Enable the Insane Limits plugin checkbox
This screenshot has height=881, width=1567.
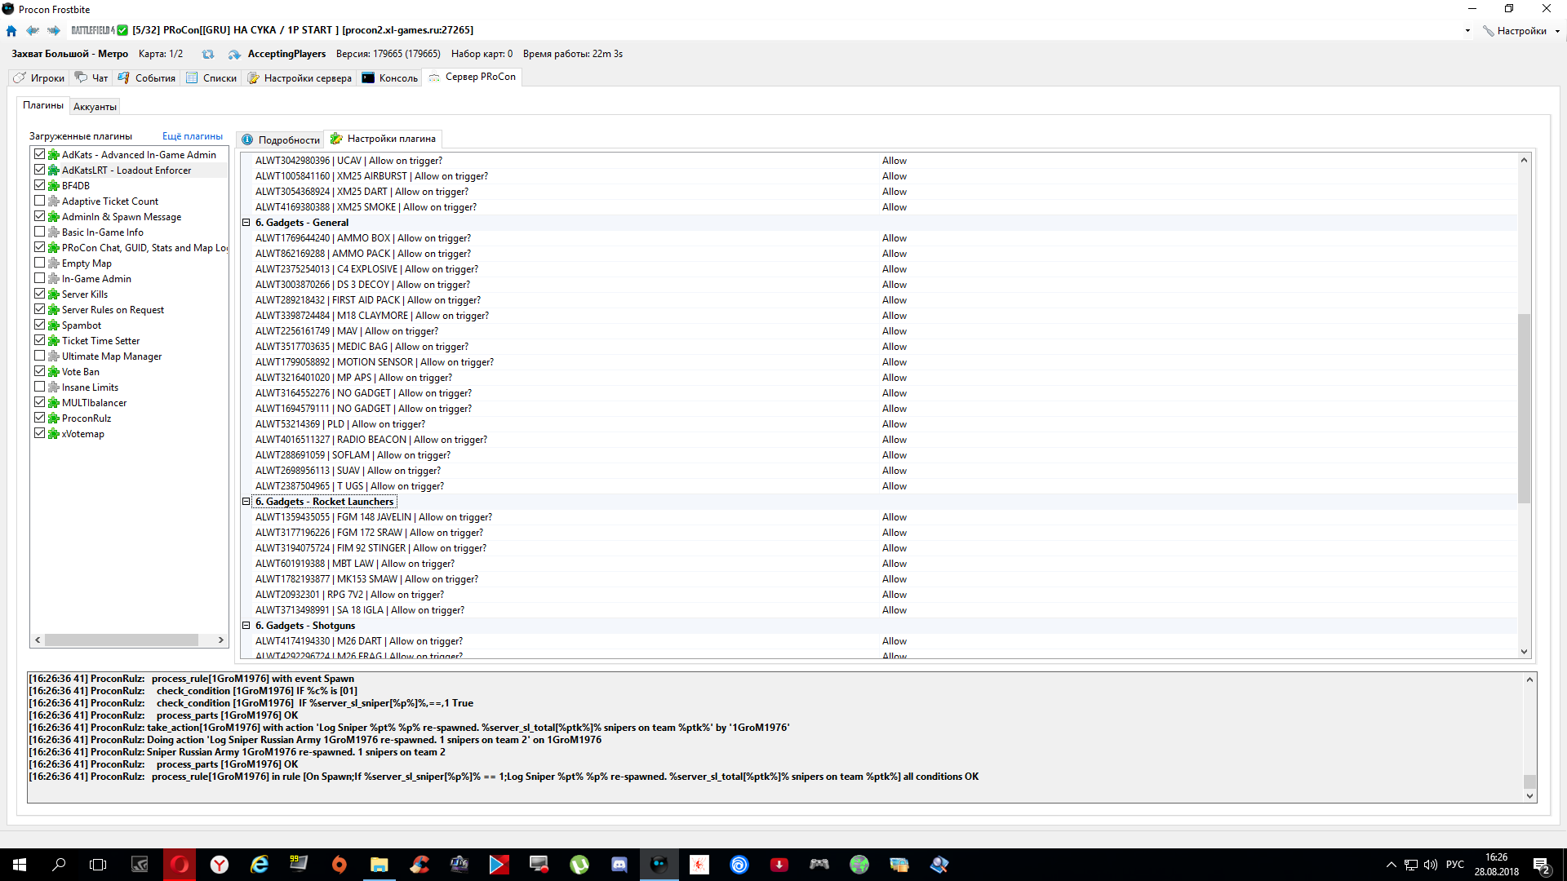39,387
